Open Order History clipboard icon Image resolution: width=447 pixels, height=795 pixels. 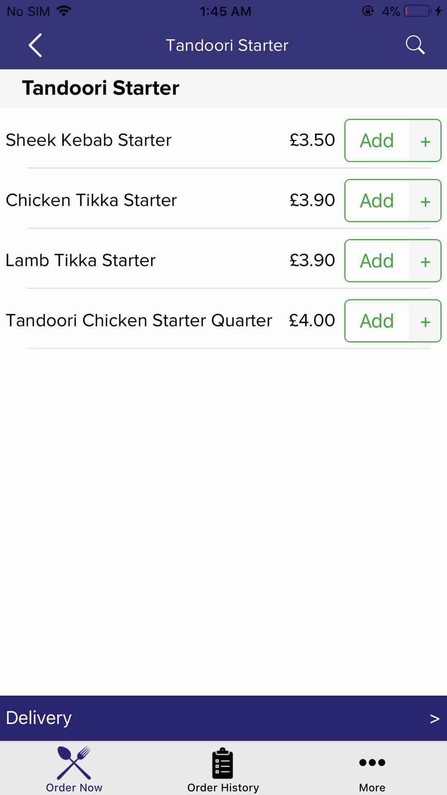coord(223,763)
